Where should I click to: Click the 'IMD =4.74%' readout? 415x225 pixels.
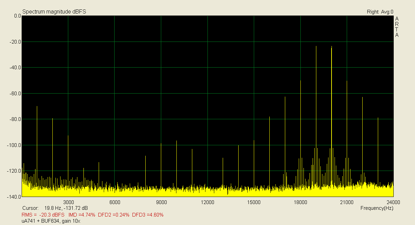[82, 215]
